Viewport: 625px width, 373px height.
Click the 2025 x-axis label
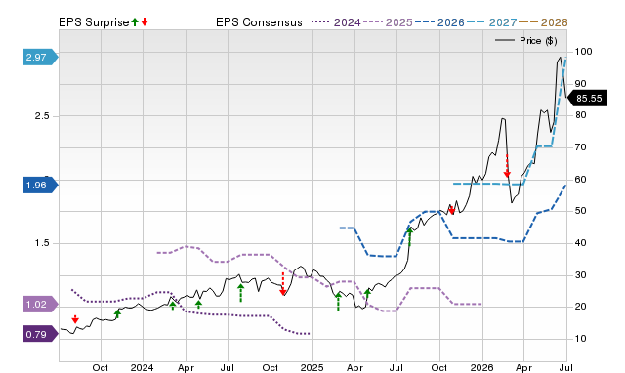click(x=312, y=367)
